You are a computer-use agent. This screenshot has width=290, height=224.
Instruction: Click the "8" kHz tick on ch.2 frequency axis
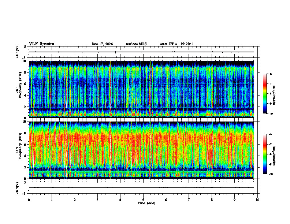26,133
